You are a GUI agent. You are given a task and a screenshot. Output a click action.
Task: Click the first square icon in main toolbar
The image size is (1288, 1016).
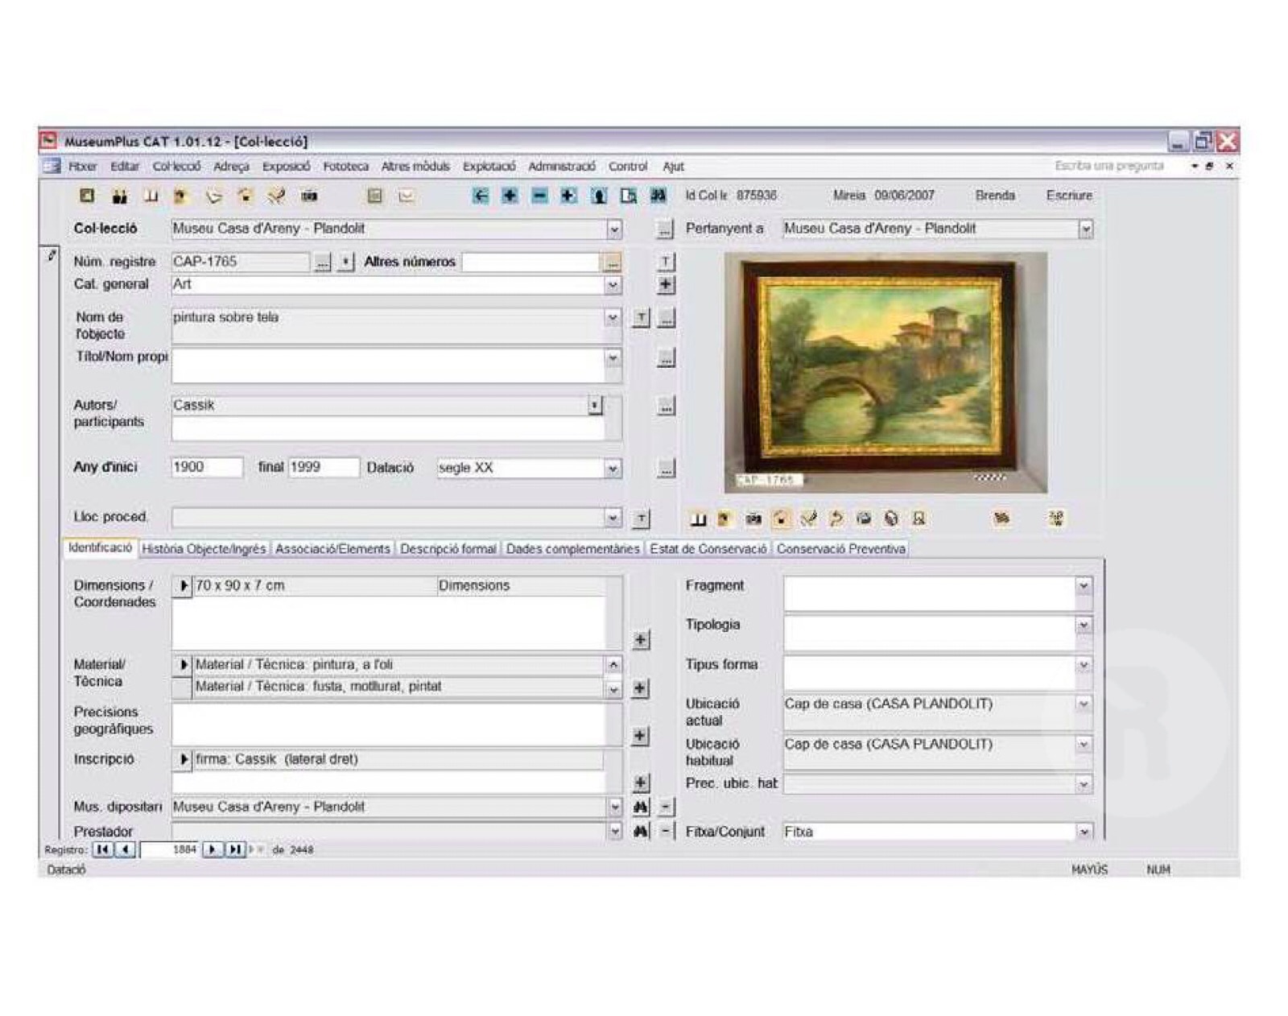pyautogui.click(x=87, y=196)
